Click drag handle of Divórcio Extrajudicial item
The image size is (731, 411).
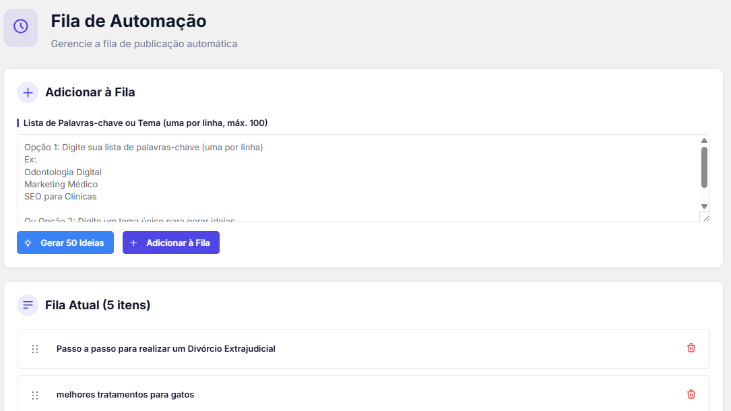[x=35, y=349]
